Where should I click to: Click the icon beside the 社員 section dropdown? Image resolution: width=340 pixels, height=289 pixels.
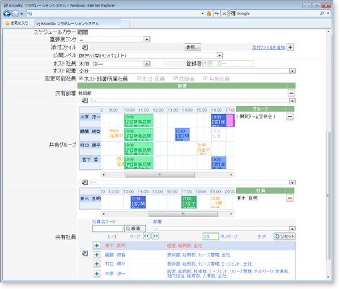(85, 182)
